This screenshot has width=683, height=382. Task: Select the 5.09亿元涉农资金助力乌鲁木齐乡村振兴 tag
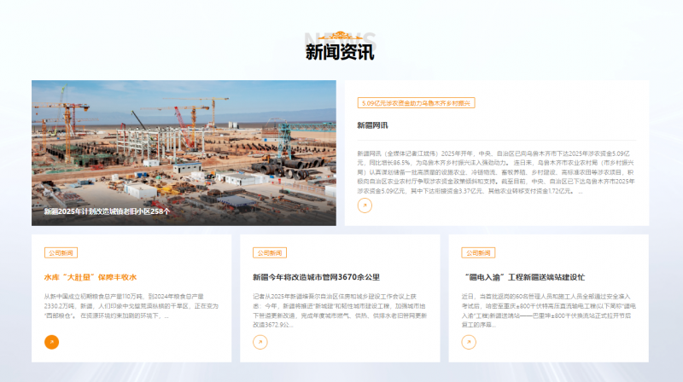point(416,103)
